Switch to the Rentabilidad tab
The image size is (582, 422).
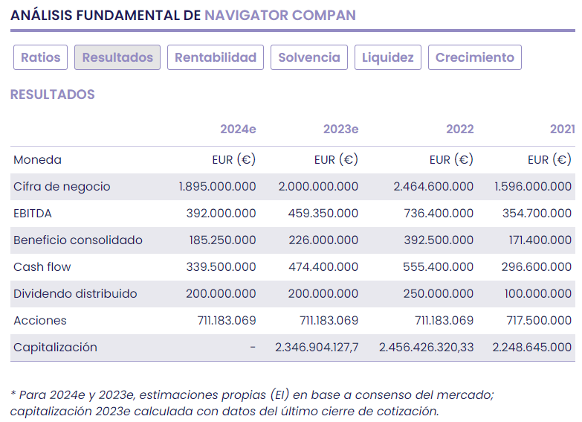click(216, 57)
